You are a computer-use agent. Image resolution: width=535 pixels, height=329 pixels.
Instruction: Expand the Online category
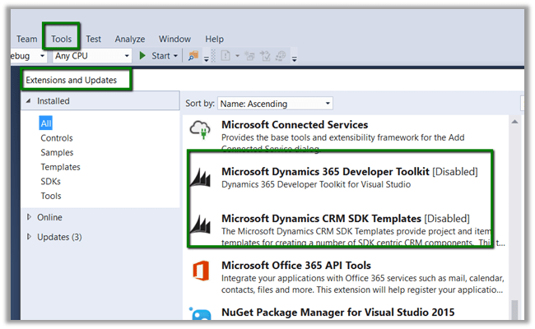click(x=30, y=217)
